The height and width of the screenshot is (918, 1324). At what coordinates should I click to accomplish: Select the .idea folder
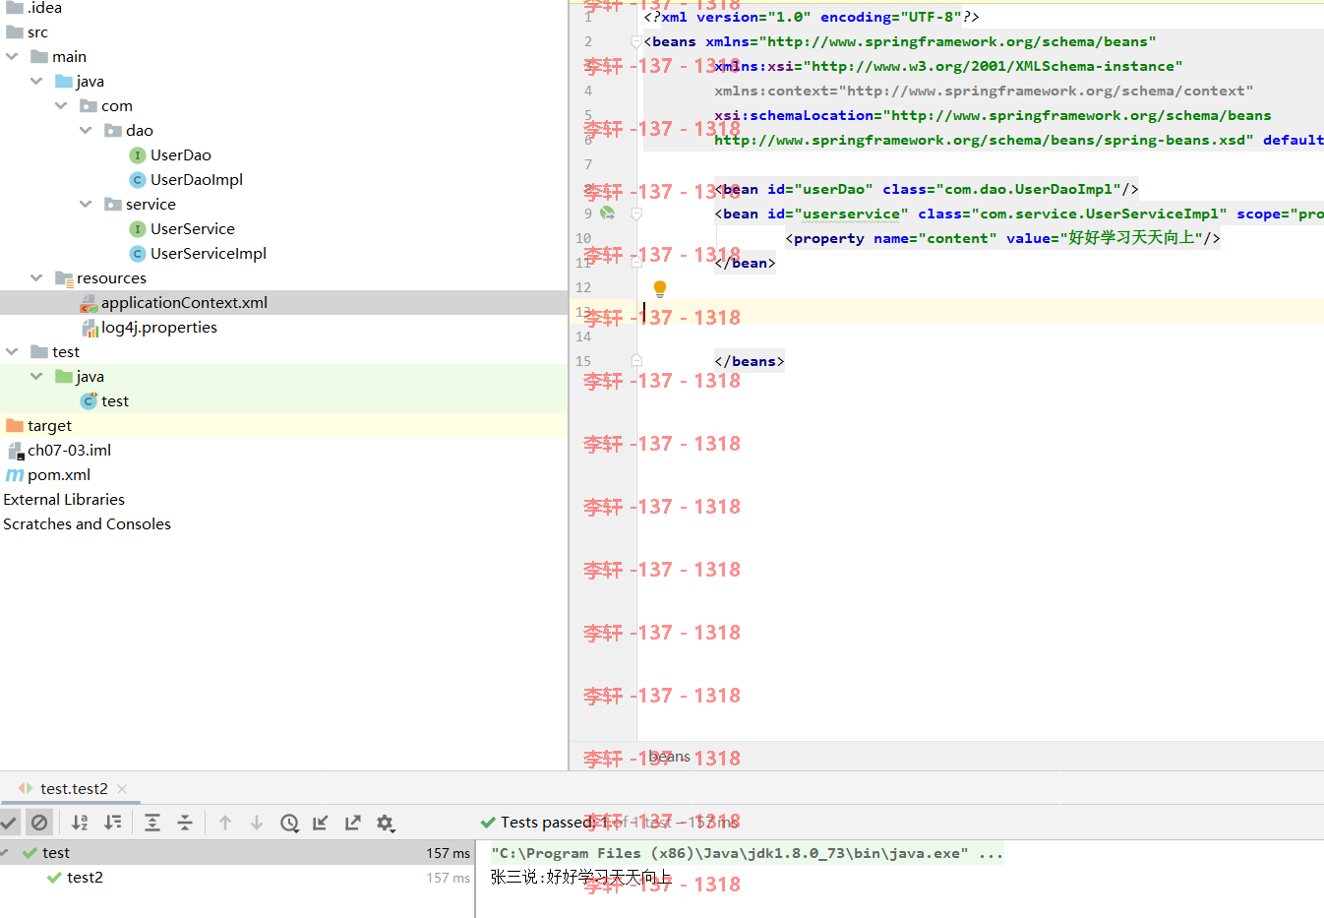click(x=33, y=8)
